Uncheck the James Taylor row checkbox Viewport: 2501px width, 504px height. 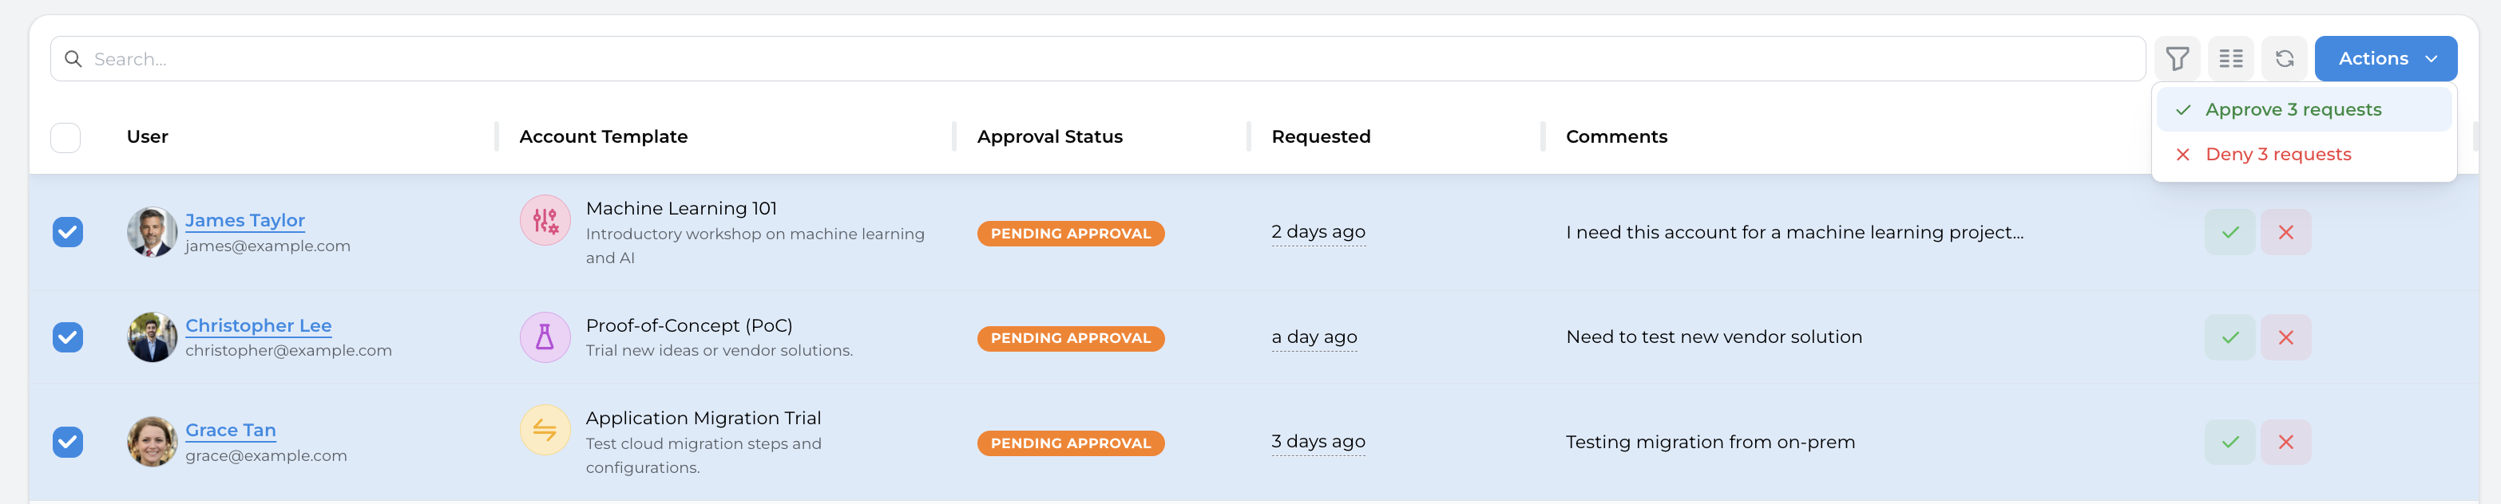pyautogui.click(x=68, y=233)
